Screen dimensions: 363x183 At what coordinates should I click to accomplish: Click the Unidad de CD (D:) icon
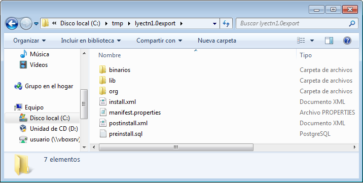(23, 129)
